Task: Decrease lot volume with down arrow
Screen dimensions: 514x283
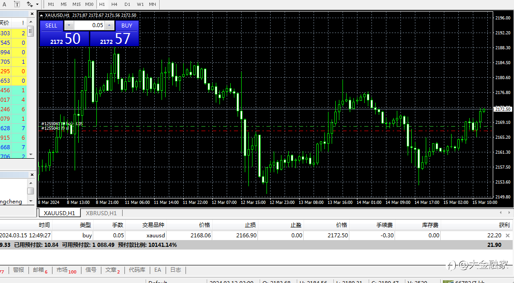Action: pyautogui.click(x=69, y=25)
